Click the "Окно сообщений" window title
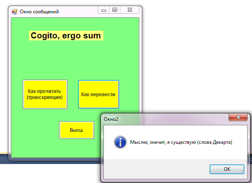This screenshot has width=252, height=183. tap(39, 12)
